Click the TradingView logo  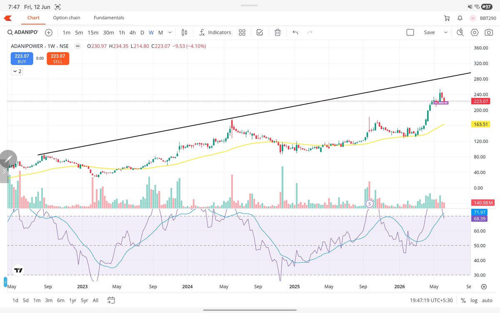pos(18,270)
